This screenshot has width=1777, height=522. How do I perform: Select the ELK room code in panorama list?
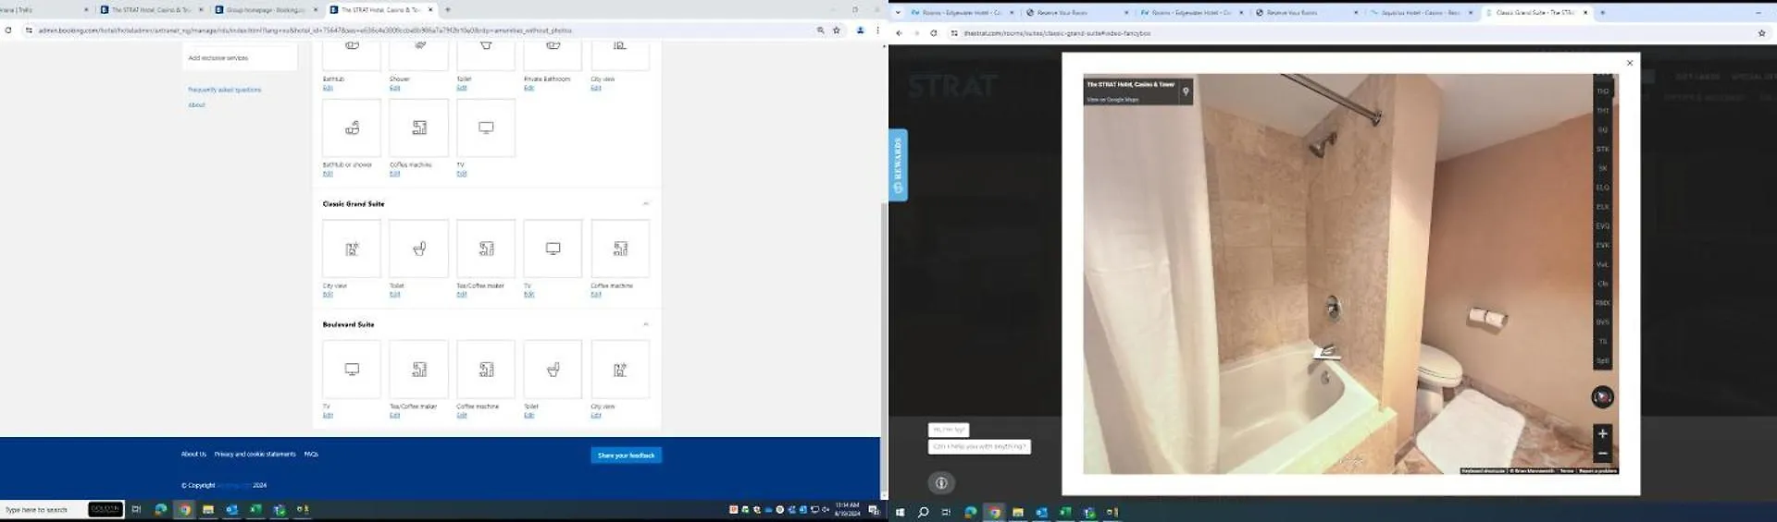click(x=1602, y=207)
